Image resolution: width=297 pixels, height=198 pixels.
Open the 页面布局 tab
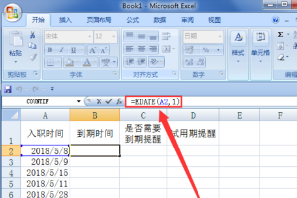(x=99, y=20)
